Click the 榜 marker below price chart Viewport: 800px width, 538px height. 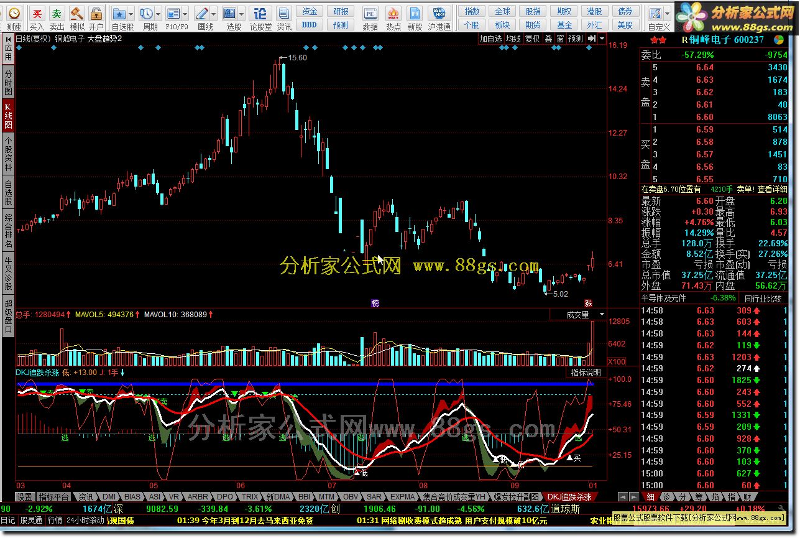[375, 303]
